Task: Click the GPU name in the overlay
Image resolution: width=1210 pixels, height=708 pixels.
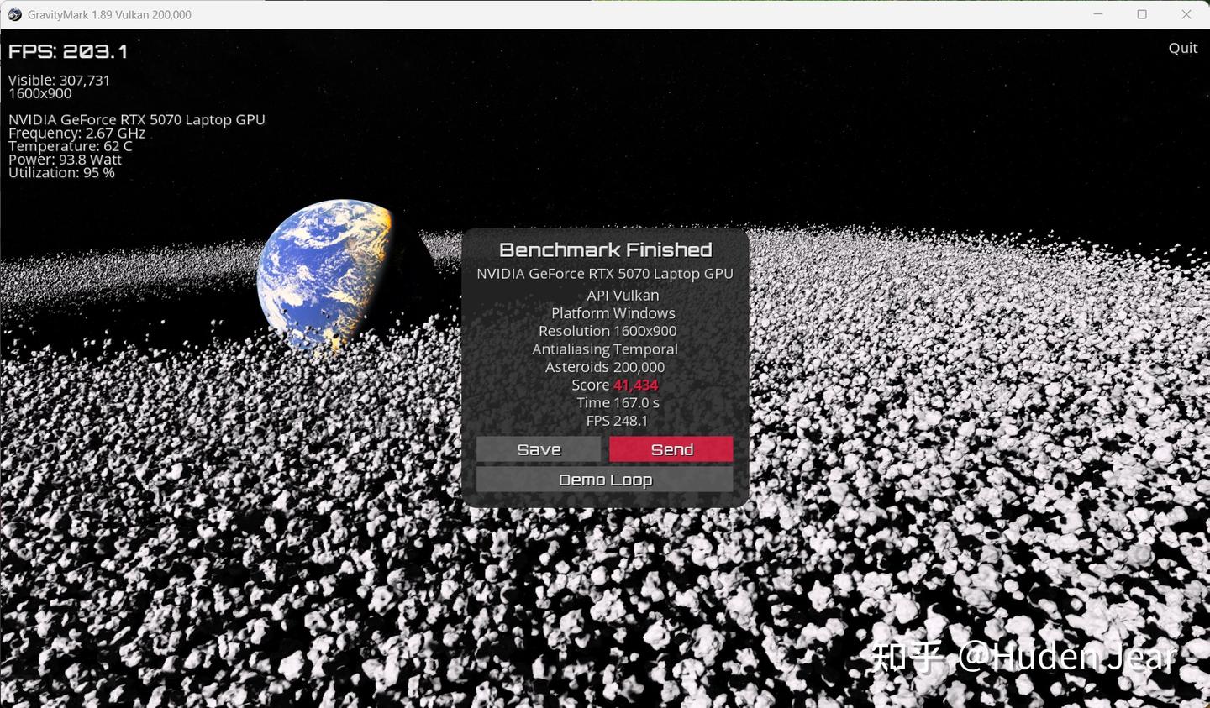Action: [x=137, y=119]
